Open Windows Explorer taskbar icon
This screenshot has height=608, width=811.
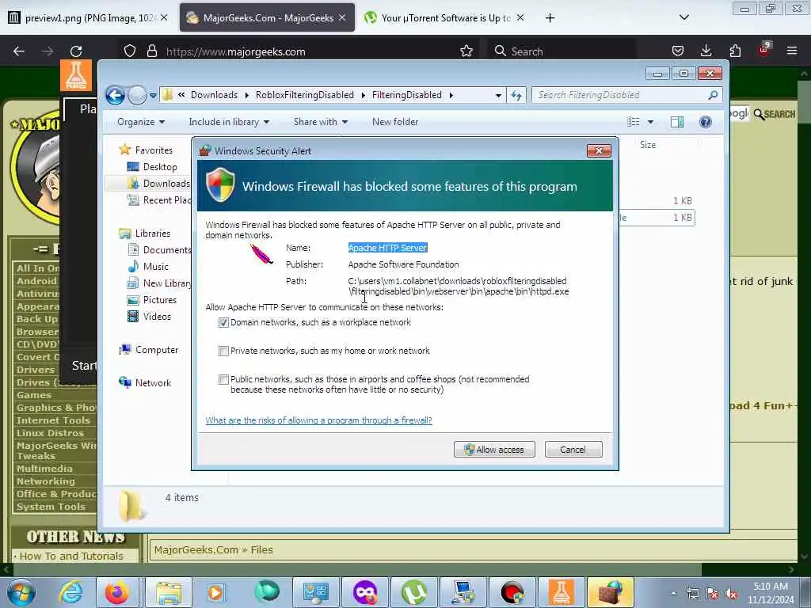tap(169, 592)
